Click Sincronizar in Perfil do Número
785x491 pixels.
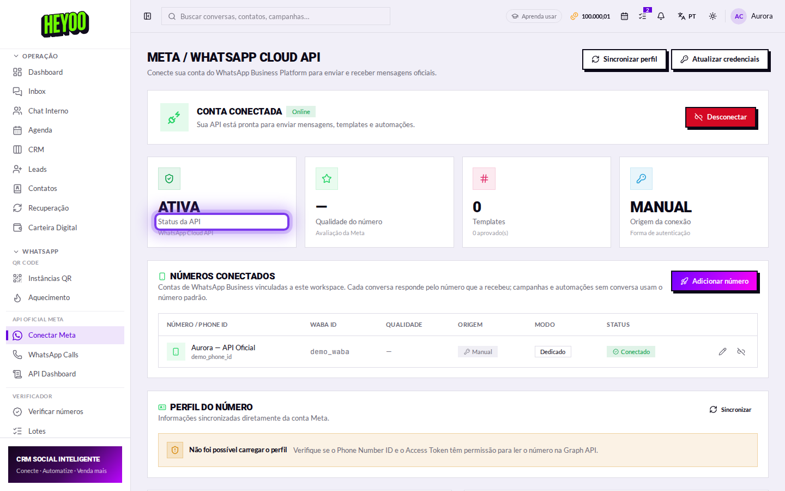pyautogui.click(x=730, y=410)
